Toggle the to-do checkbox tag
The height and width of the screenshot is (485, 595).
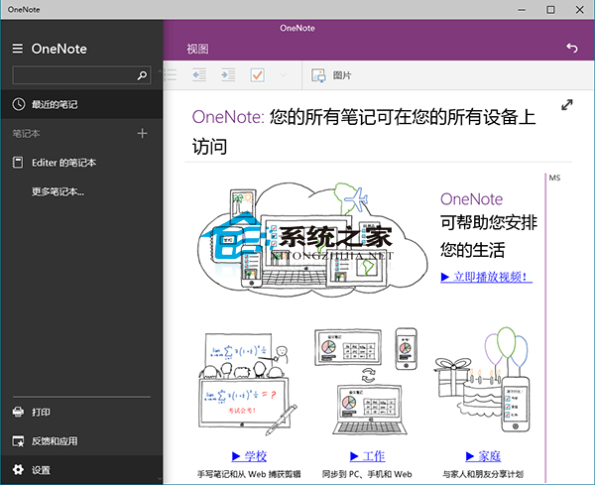pos(257,75)
